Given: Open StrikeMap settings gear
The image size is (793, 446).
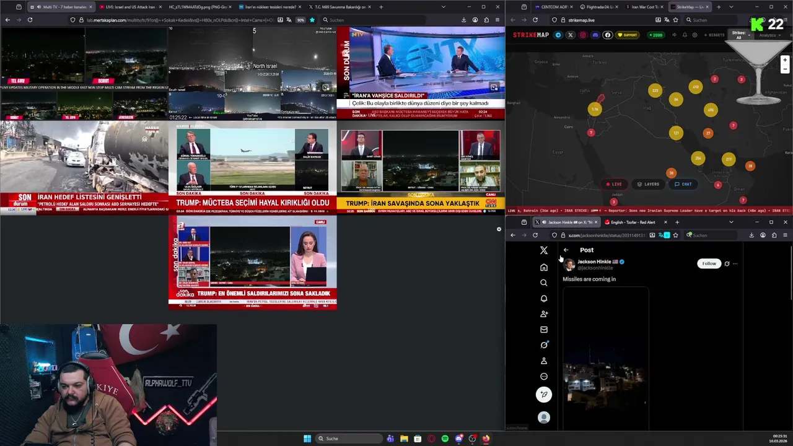Looking at the screenshot, I should pos(694,35).
